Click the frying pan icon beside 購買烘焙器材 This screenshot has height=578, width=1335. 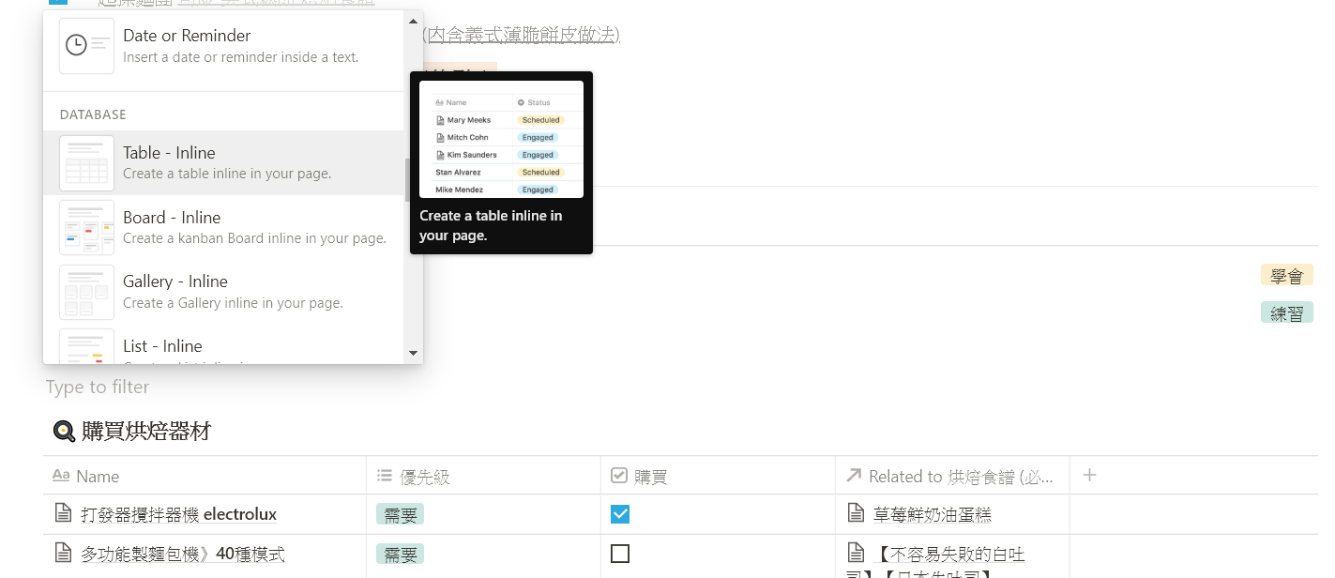point(64,432)
